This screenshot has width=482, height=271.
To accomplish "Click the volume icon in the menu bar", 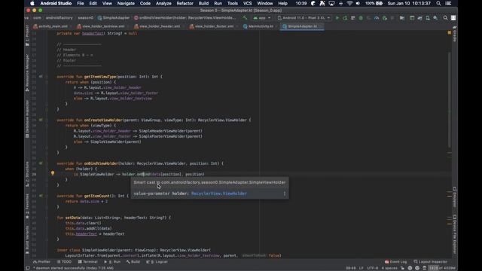I will (x=358, y=3).
